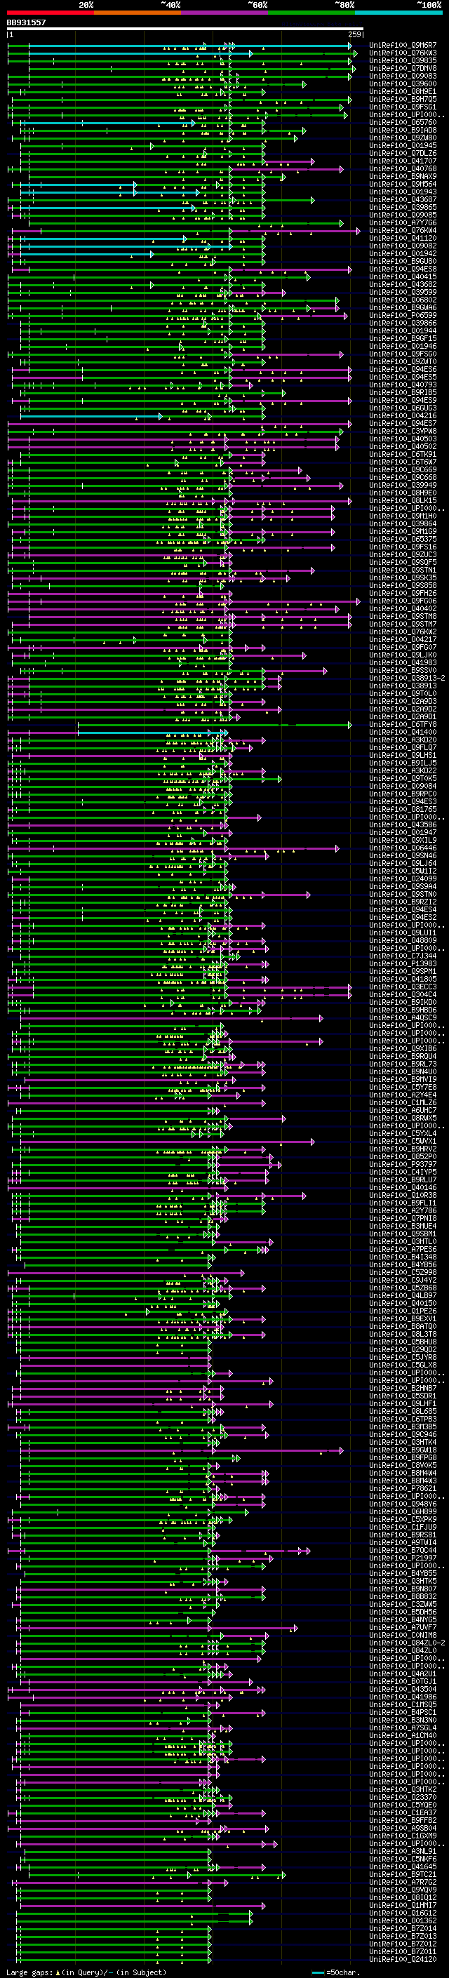Select hit UniRef100_C6TK91
Screen dimensions: 449x1978
(403, 454)
